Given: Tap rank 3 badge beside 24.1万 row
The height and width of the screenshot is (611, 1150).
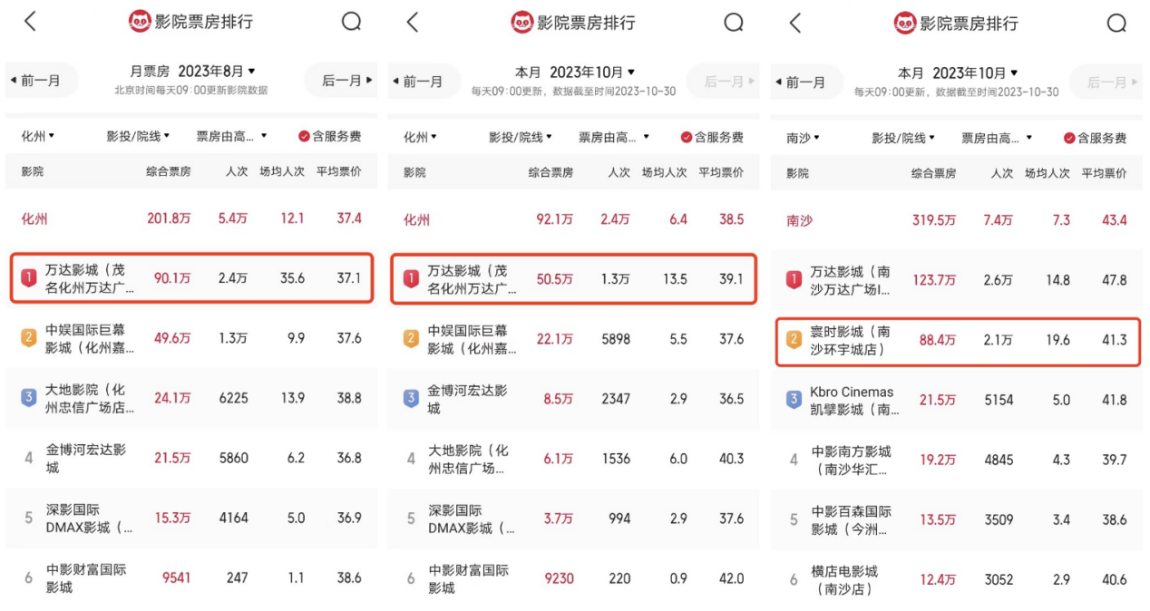Looking at the screenshot, I should coord(29,398).
